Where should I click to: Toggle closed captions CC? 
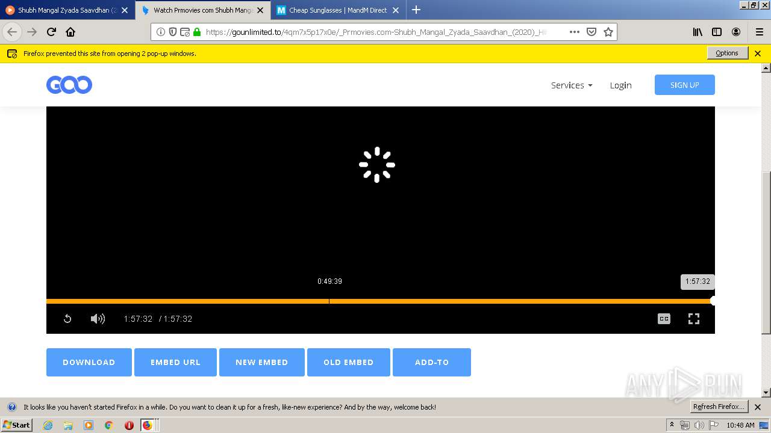(x=664, y=319)
